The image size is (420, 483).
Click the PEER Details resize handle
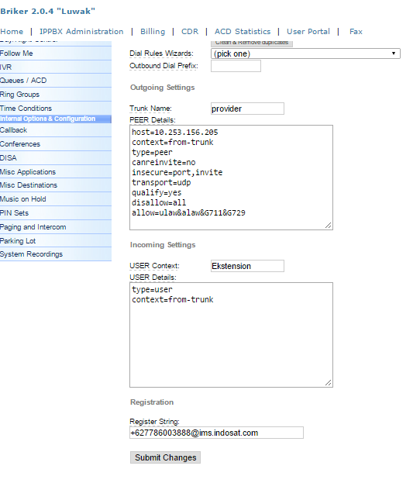pyautogui.click(x=329, y=226)
